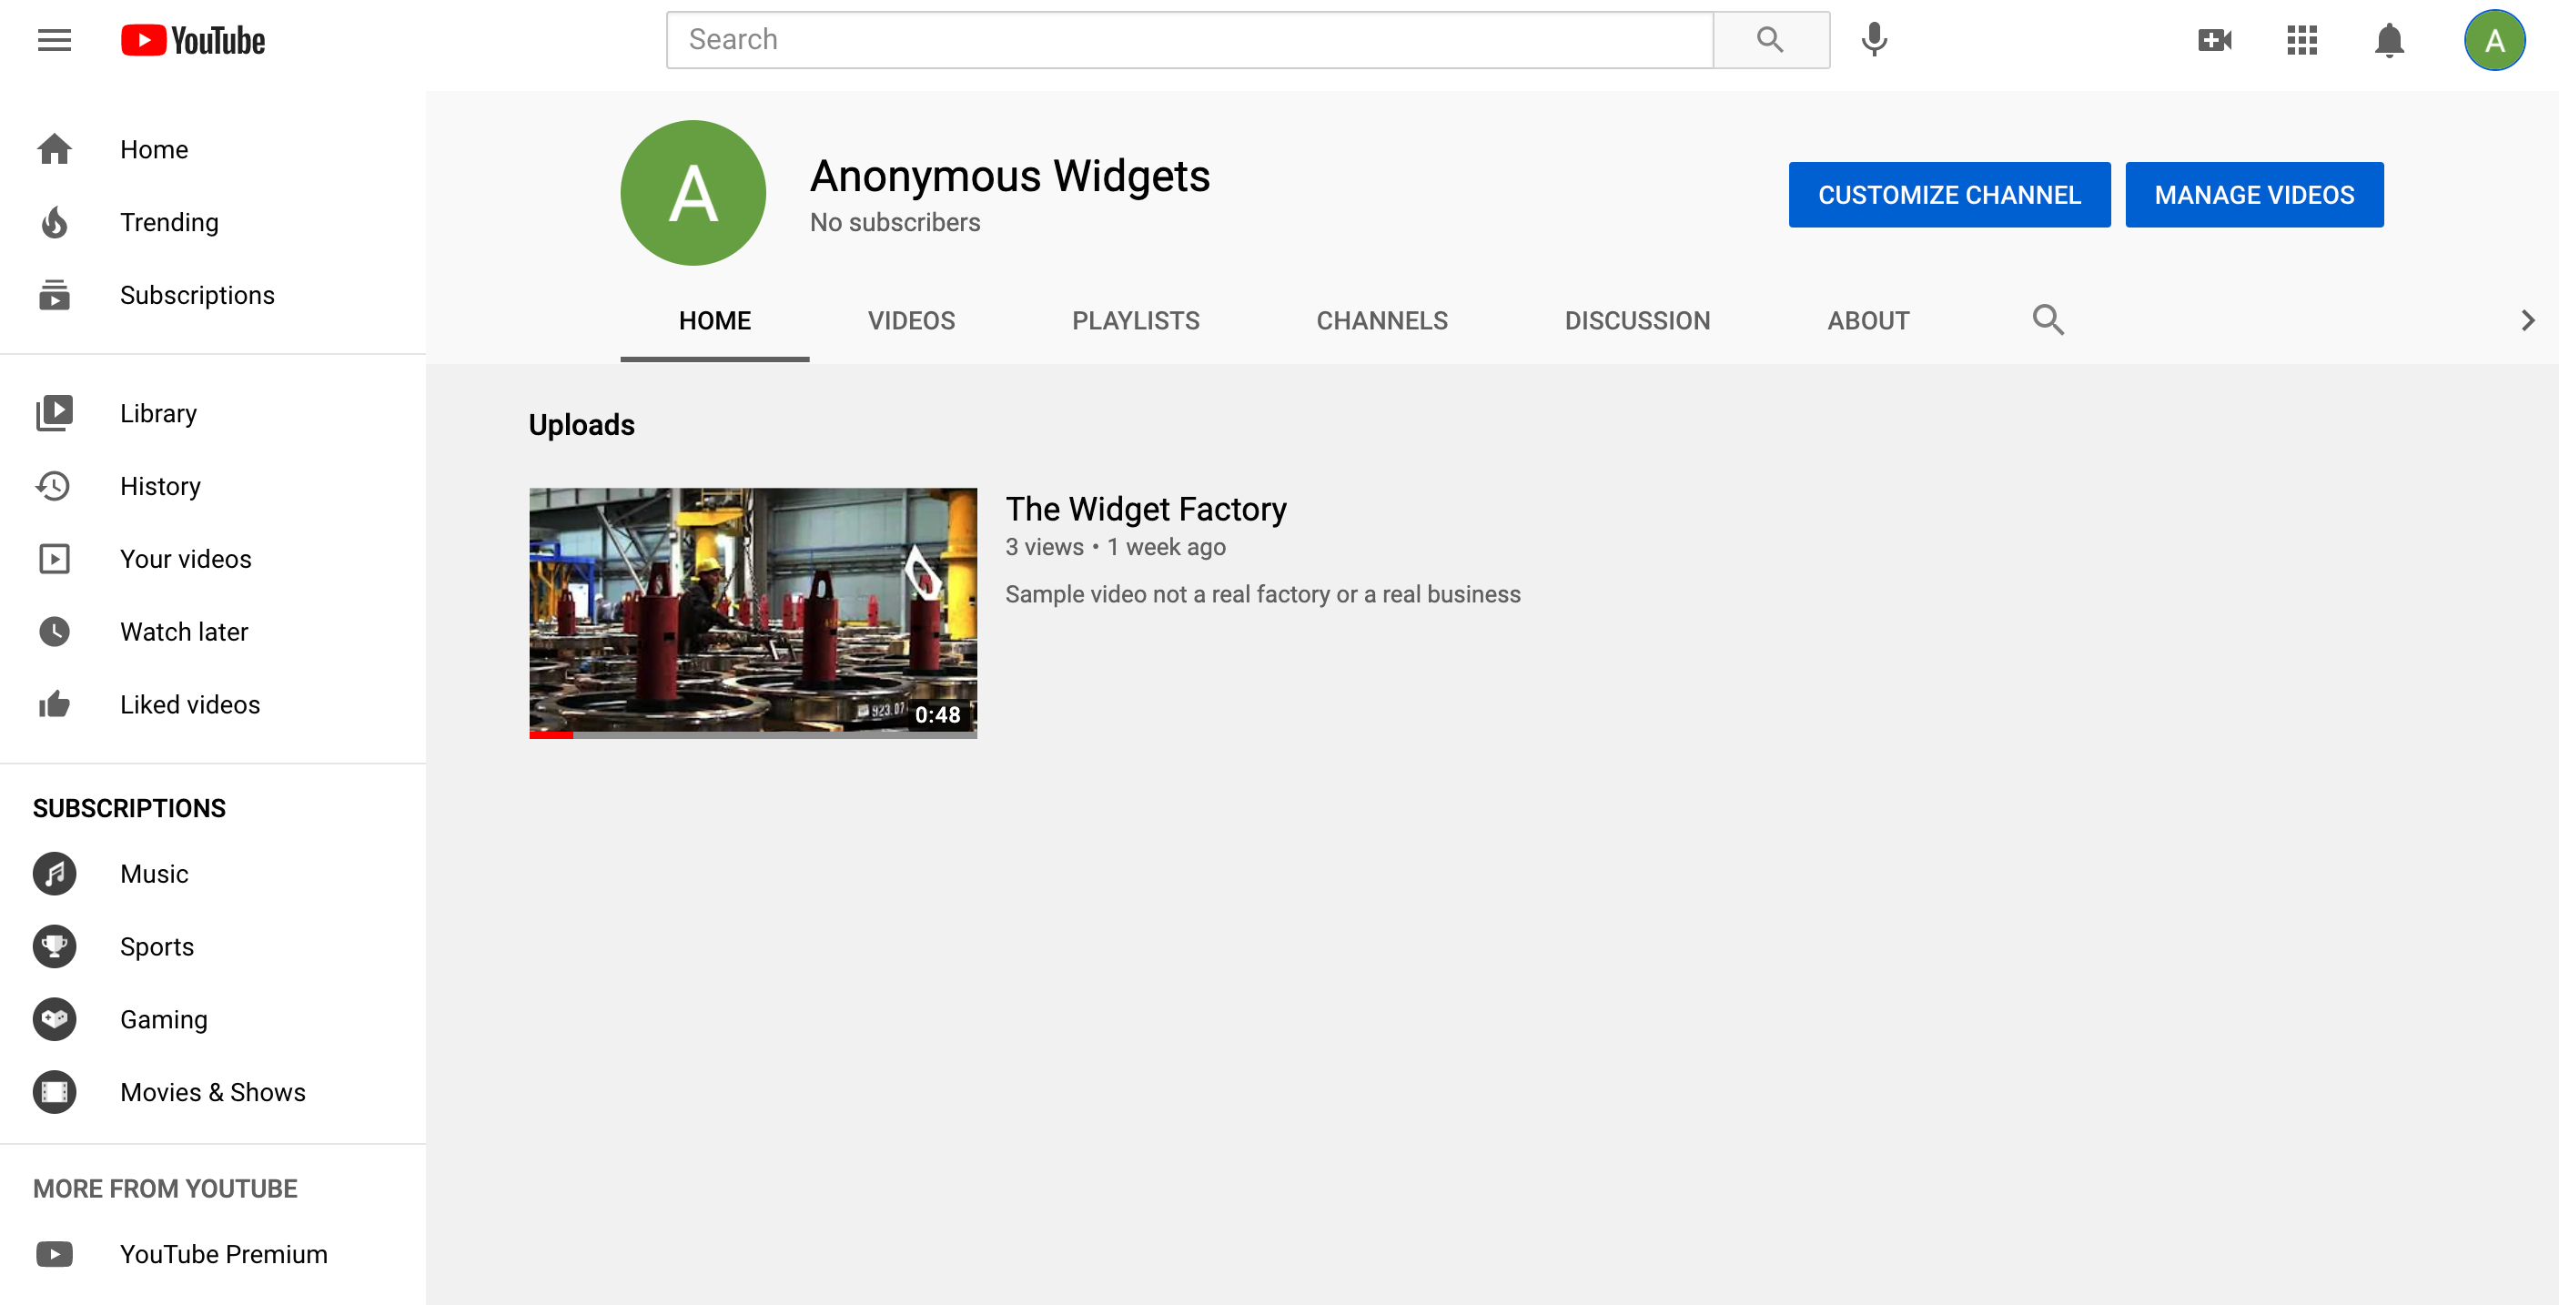This screenshot has width=2559, height=1305.
Task: Open the account avatar menu at top right
Action: (2493, 40)
